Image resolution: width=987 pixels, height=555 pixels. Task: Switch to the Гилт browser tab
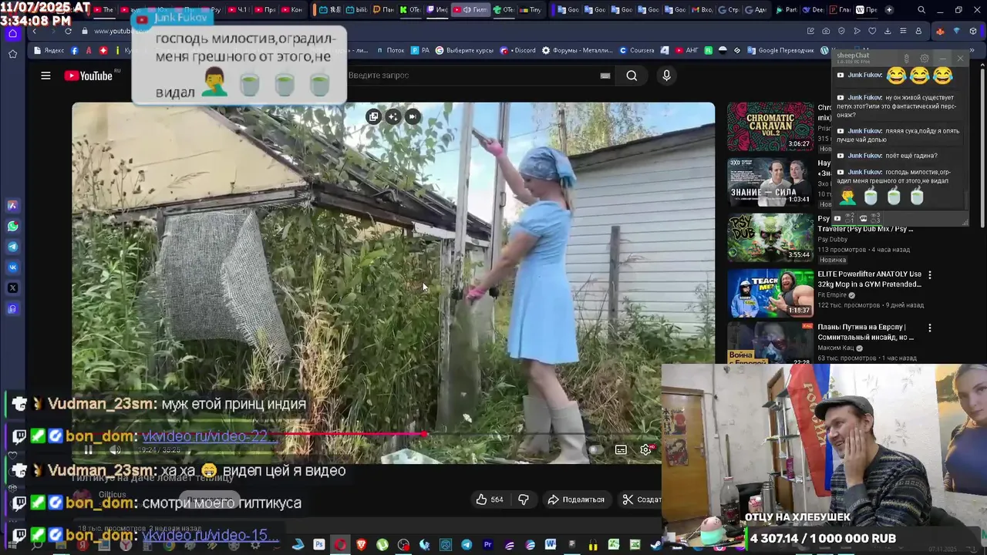[x=470, y=10]
